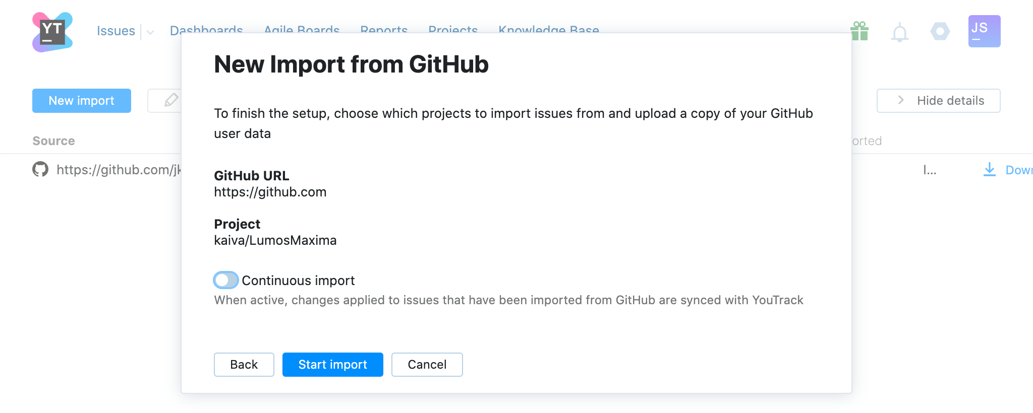Screen dimensions: 1033x413
Task: Click the download arrow icon
Action: tap(989, 169)
